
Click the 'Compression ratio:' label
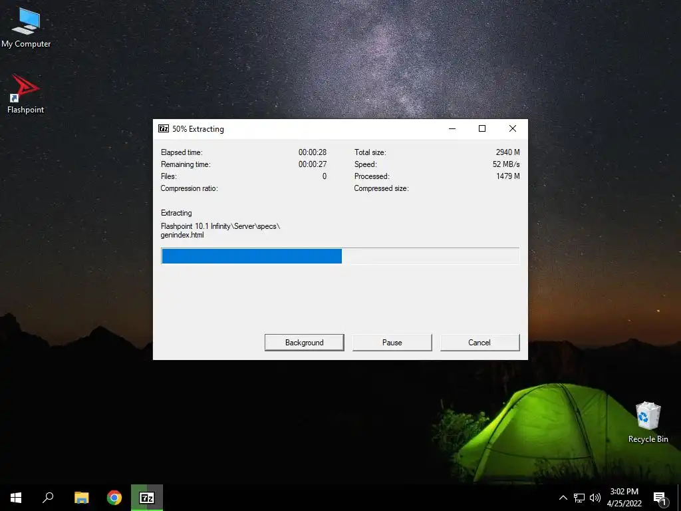click(189, 188)
